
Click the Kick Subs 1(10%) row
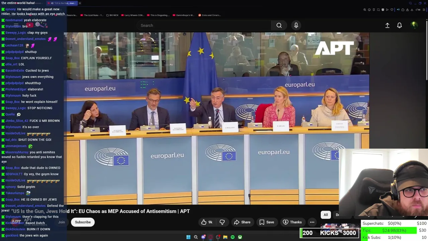[395, 237]
